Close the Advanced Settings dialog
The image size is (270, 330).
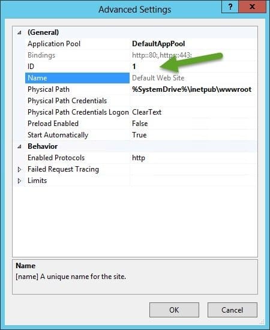(252, 7)
